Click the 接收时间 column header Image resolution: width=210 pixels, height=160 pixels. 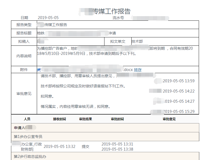[59, 119]
